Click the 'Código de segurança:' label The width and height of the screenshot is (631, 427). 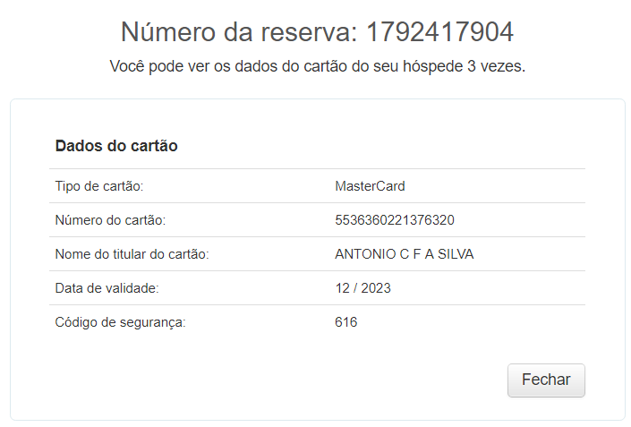[x=120, y=322]
